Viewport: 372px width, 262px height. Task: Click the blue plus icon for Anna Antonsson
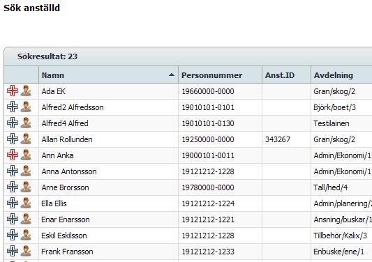click(x=13, y=171)
